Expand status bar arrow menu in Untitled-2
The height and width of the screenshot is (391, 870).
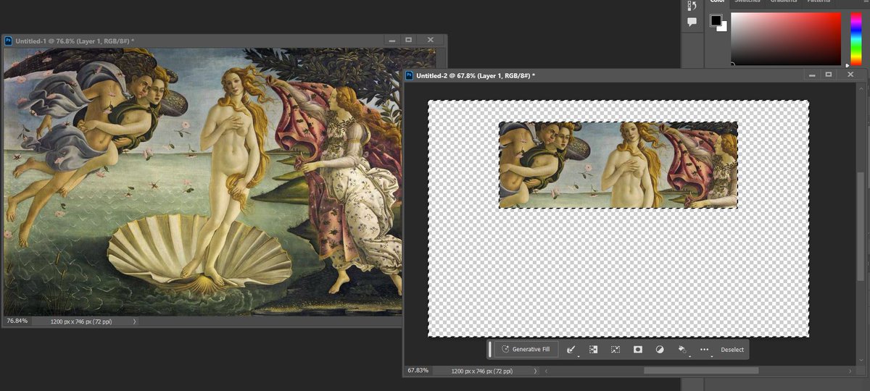point(536,371)
